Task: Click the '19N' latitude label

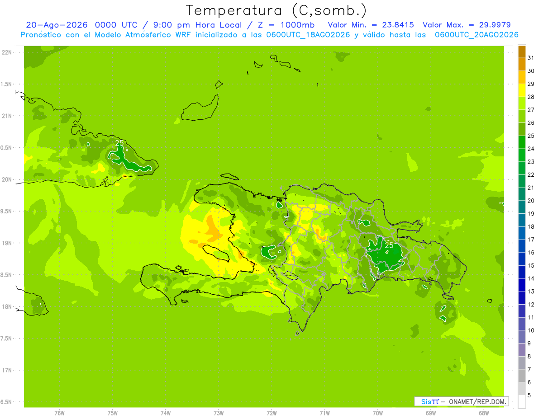Action: coord(6,243)
